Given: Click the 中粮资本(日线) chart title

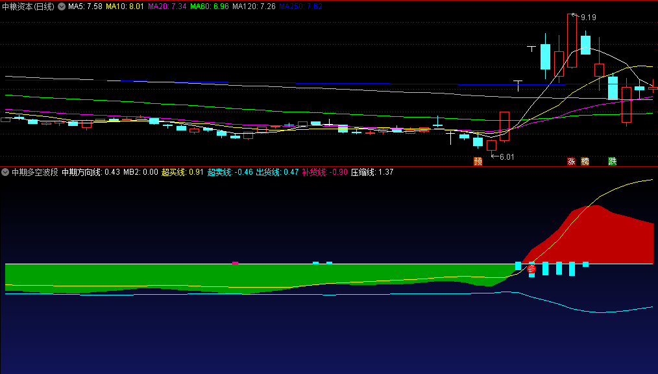Looking at the screenshot, I should pos(28,6).
